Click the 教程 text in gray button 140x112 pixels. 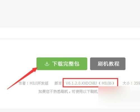(114, 64)
